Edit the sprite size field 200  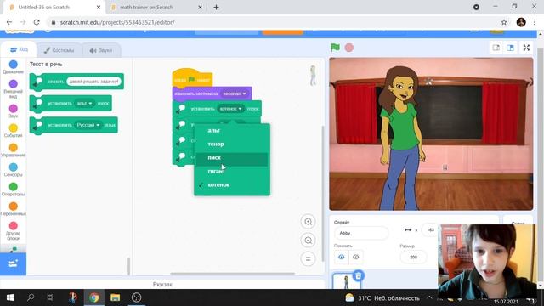tap(414, 258)
